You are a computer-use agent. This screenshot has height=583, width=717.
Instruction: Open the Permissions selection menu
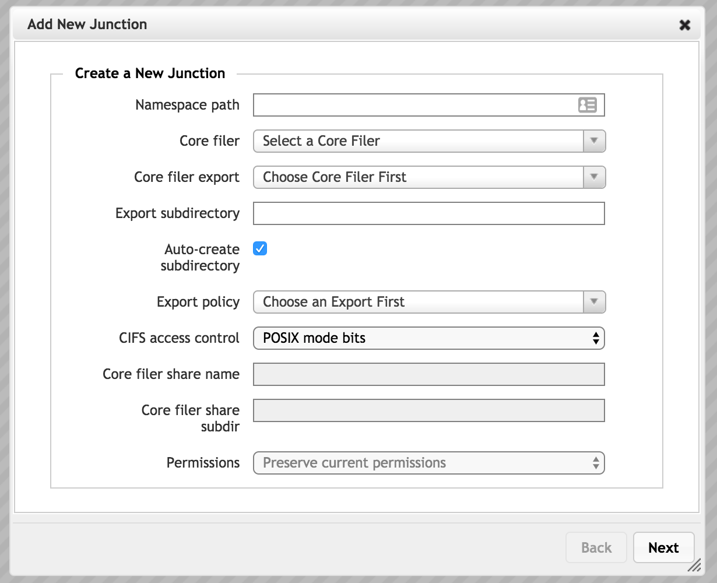click(428, 462)
